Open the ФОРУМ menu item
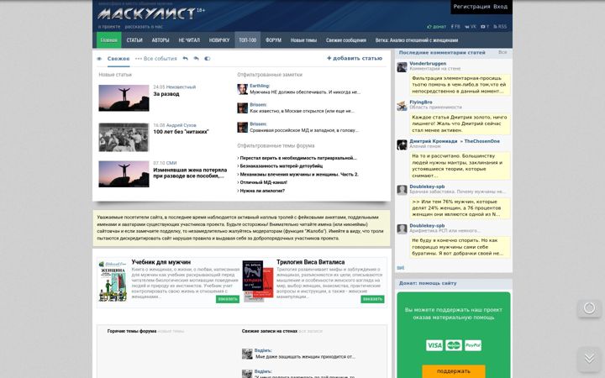Image resolution: width=605 pixels, height=378 pixels. [x=273, y=40]
